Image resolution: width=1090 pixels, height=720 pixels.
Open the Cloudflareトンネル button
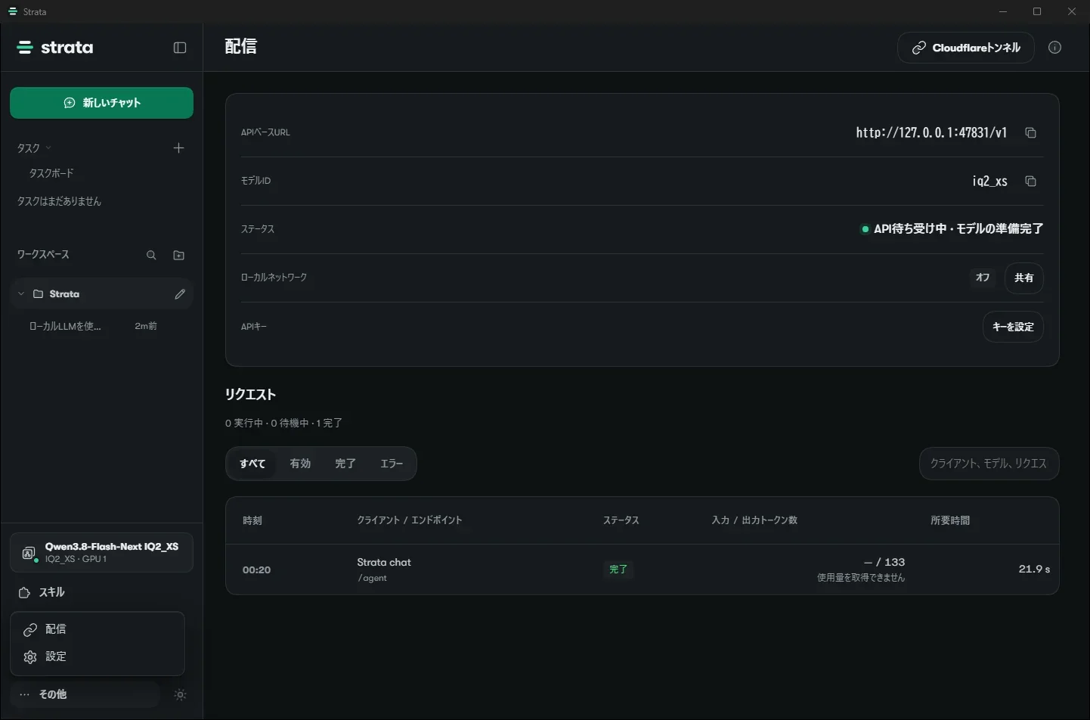[x=966, y=48]
